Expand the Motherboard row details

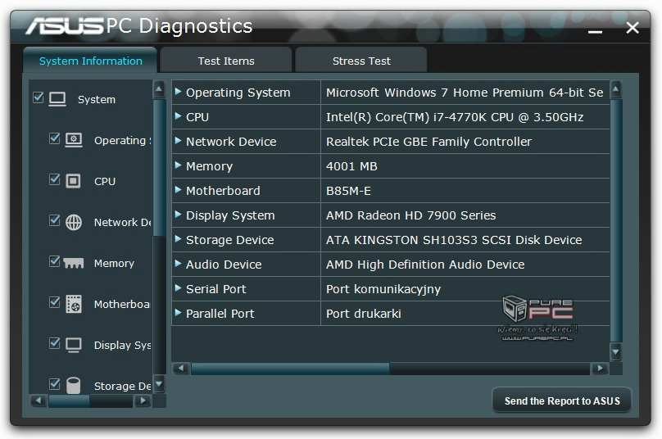[x=179, y=190]
